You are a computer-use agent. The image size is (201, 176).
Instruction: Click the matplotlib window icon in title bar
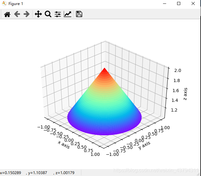tap(4, 3)
